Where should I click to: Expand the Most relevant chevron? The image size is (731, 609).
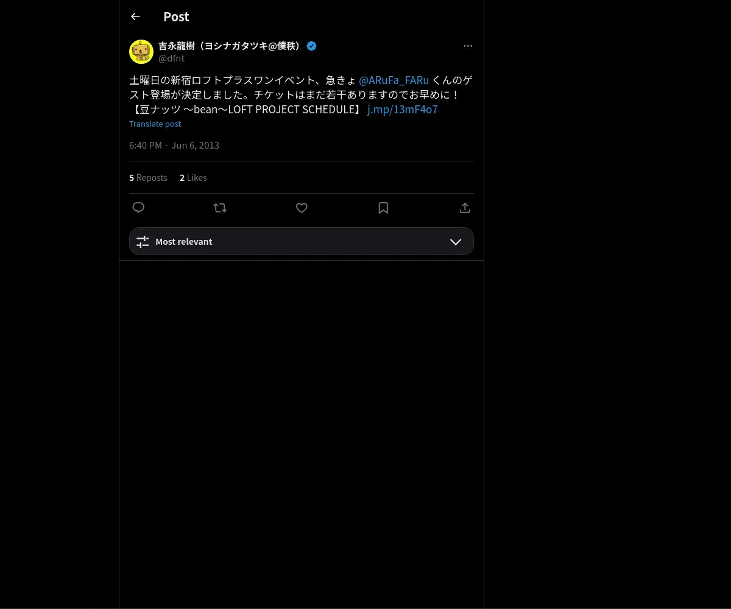(456, 242)
